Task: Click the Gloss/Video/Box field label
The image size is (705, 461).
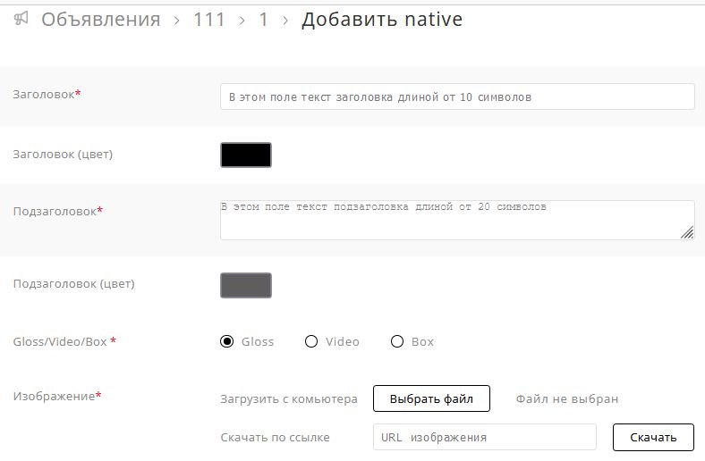Action: click(61, 341)
